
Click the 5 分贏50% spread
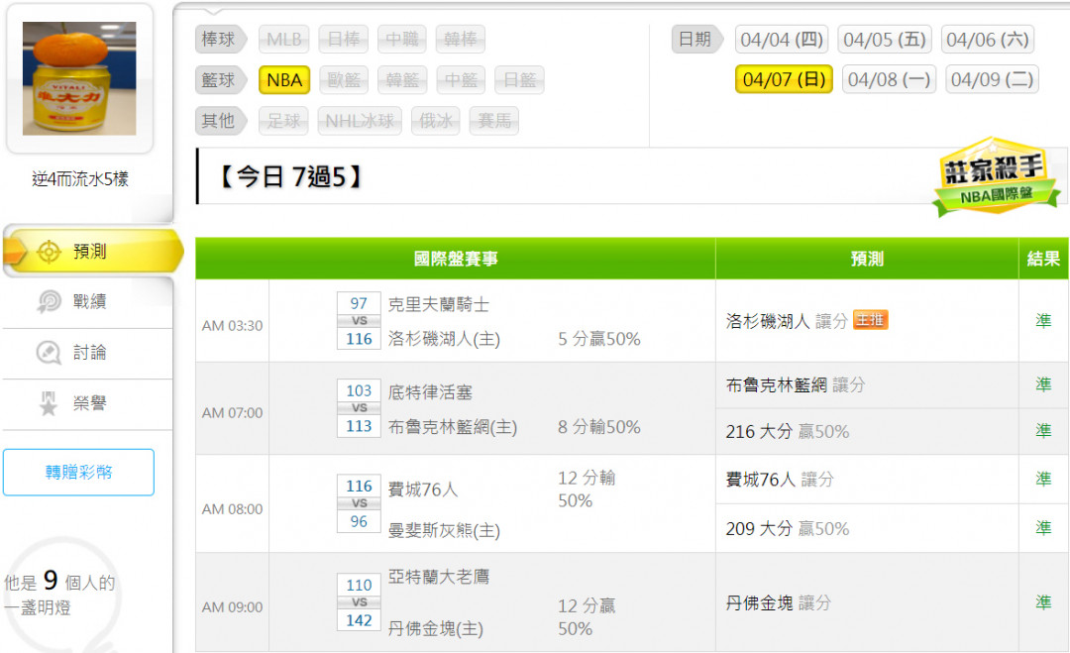[x=599, y=339]
